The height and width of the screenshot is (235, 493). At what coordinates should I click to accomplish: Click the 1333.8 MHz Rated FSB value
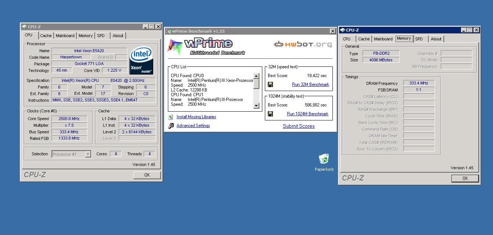coord(69,138)
